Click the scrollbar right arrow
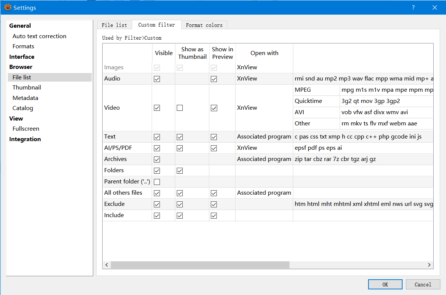This screenshot has height=295, width=446. coord(429,265)
